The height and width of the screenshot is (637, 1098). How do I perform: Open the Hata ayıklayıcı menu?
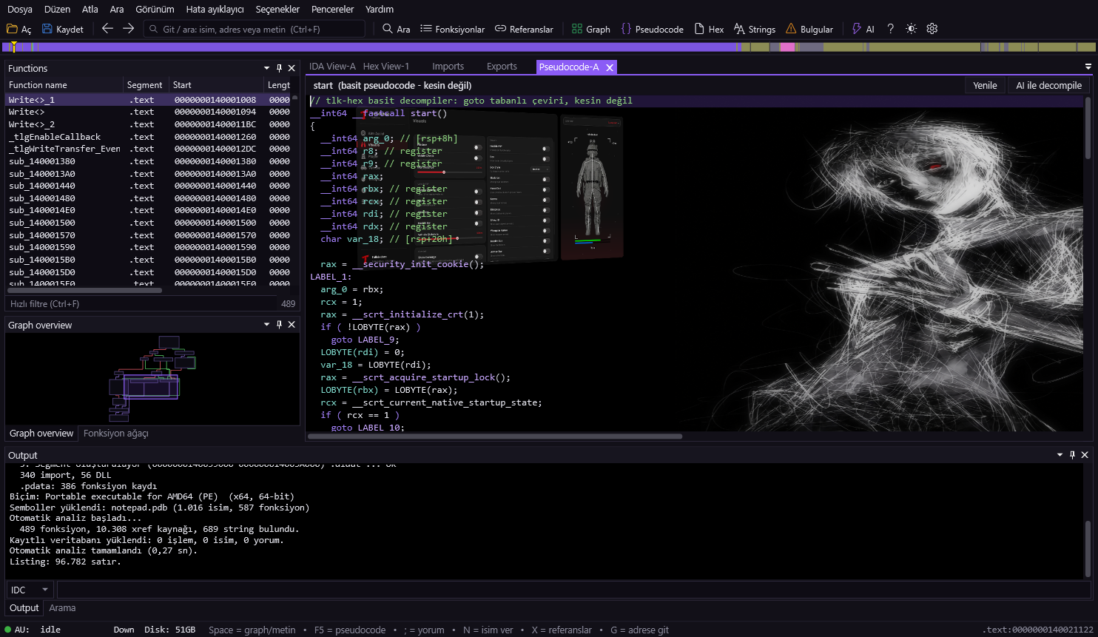215,9
